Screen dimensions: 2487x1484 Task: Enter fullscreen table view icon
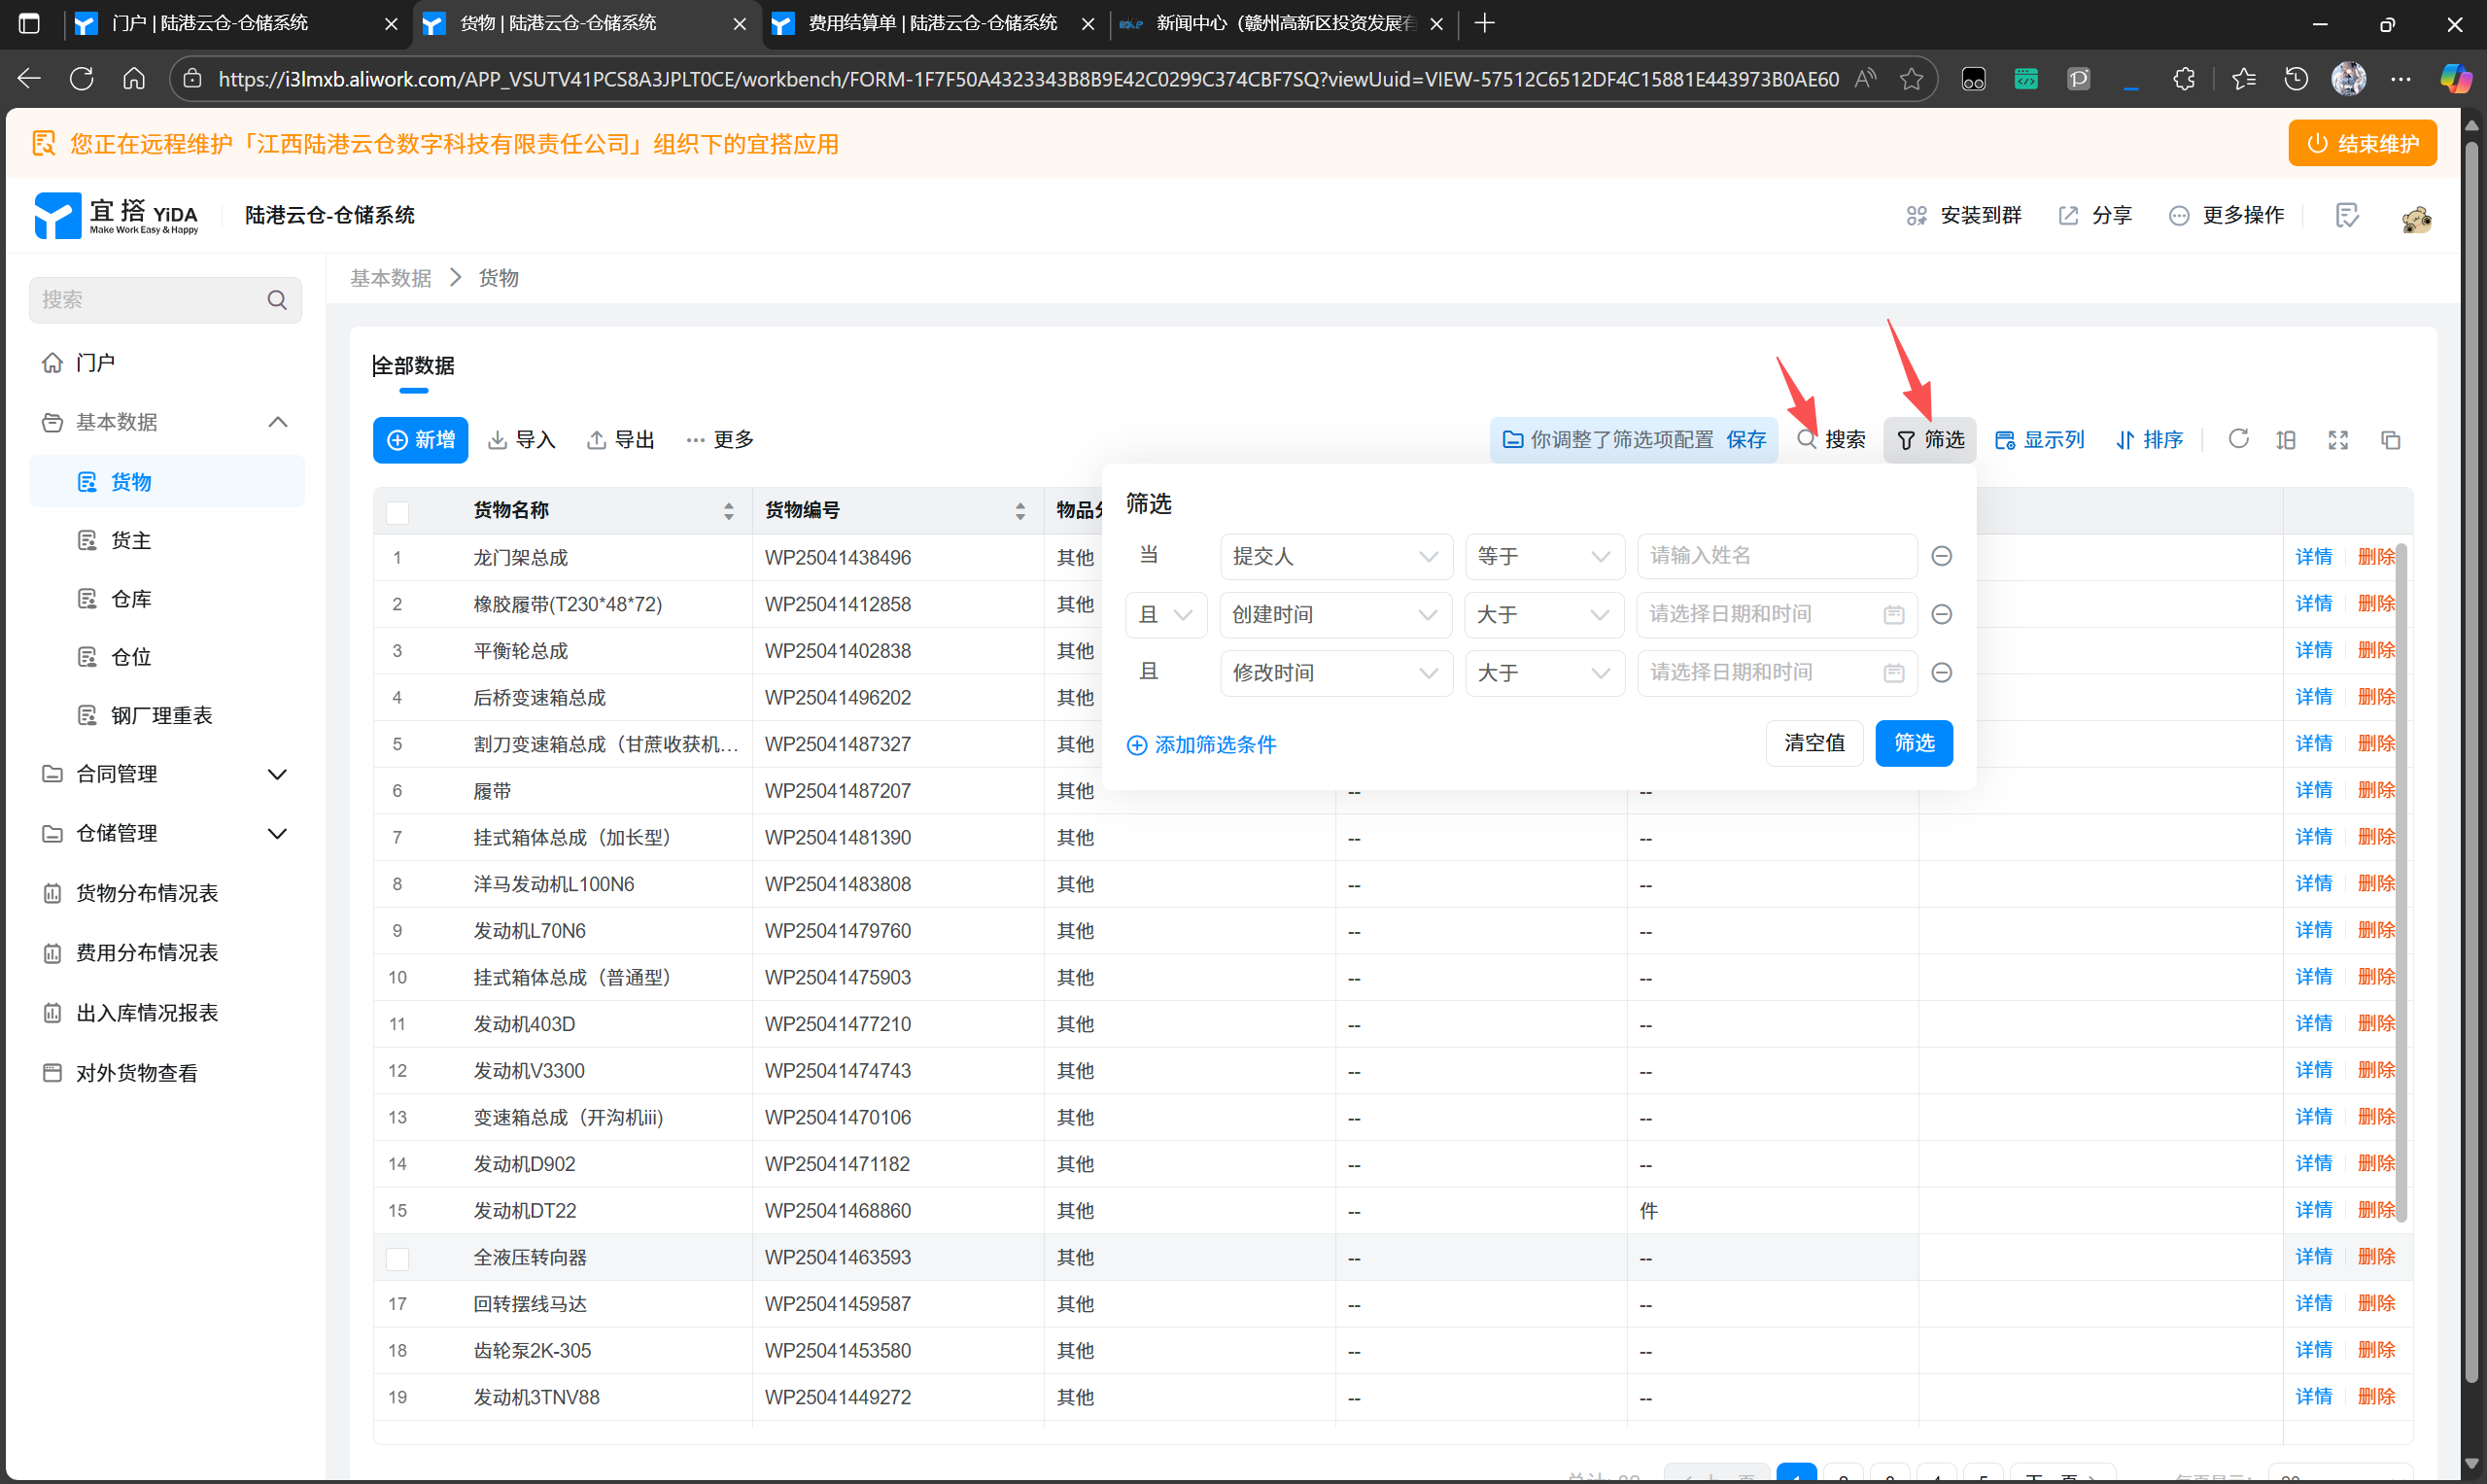point(2337,440)
